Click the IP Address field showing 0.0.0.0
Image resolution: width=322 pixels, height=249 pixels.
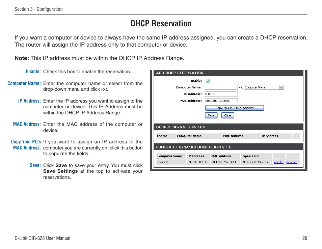click(x=221, y=94)
